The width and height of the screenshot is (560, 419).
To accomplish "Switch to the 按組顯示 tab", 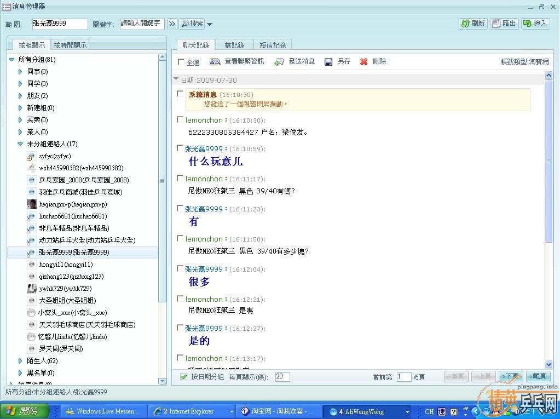I will [32, 45].
